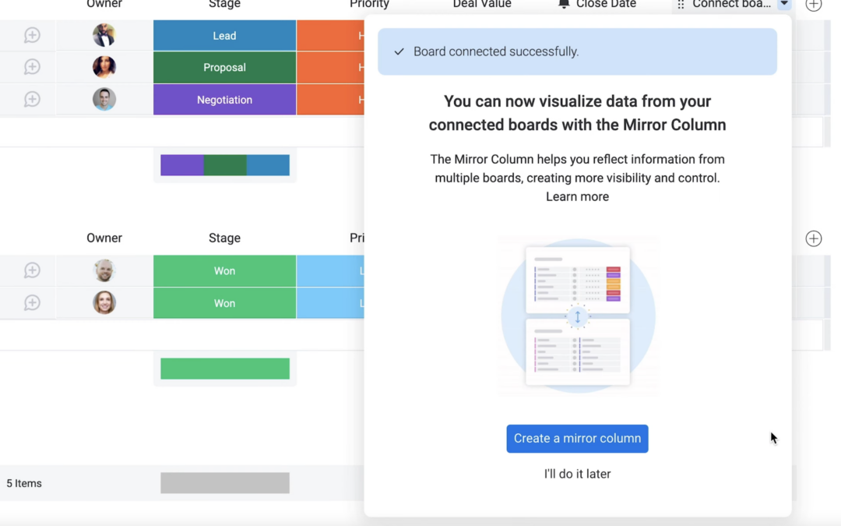
Task: Open conversation bubble beside Proposal row
Action: pyautogui.click(x=32, y=68)
